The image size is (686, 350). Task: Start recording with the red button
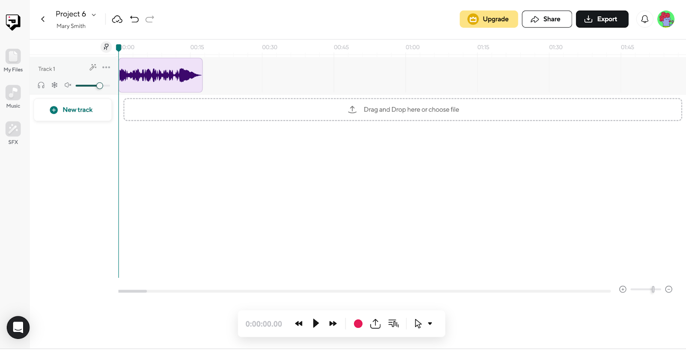[358, 324]
